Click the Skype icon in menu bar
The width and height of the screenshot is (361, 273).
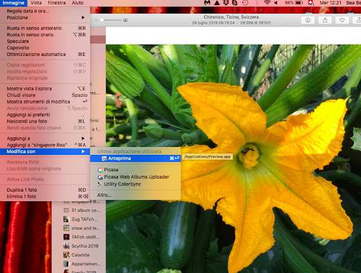click(x=235, y=3)
